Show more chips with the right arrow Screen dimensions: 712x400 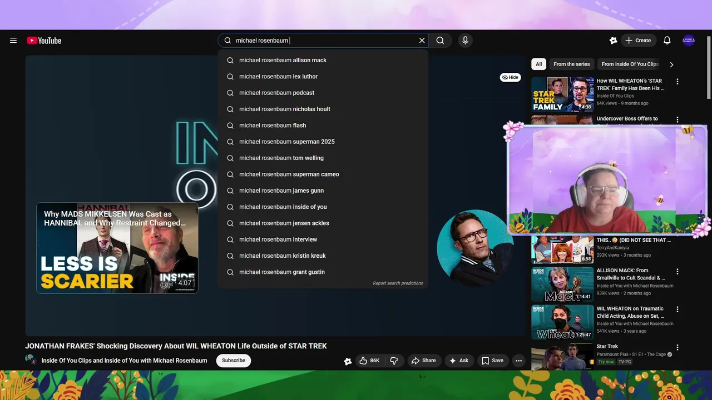pos(671,64)
